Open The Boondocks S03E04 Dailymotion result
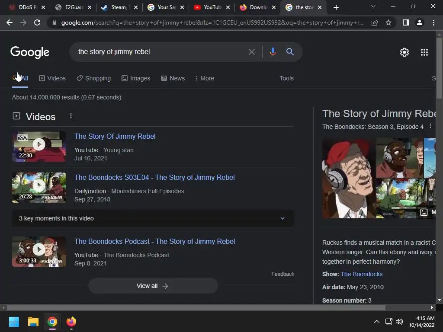This screenshot has width=443, height=332. pos(154,177)
